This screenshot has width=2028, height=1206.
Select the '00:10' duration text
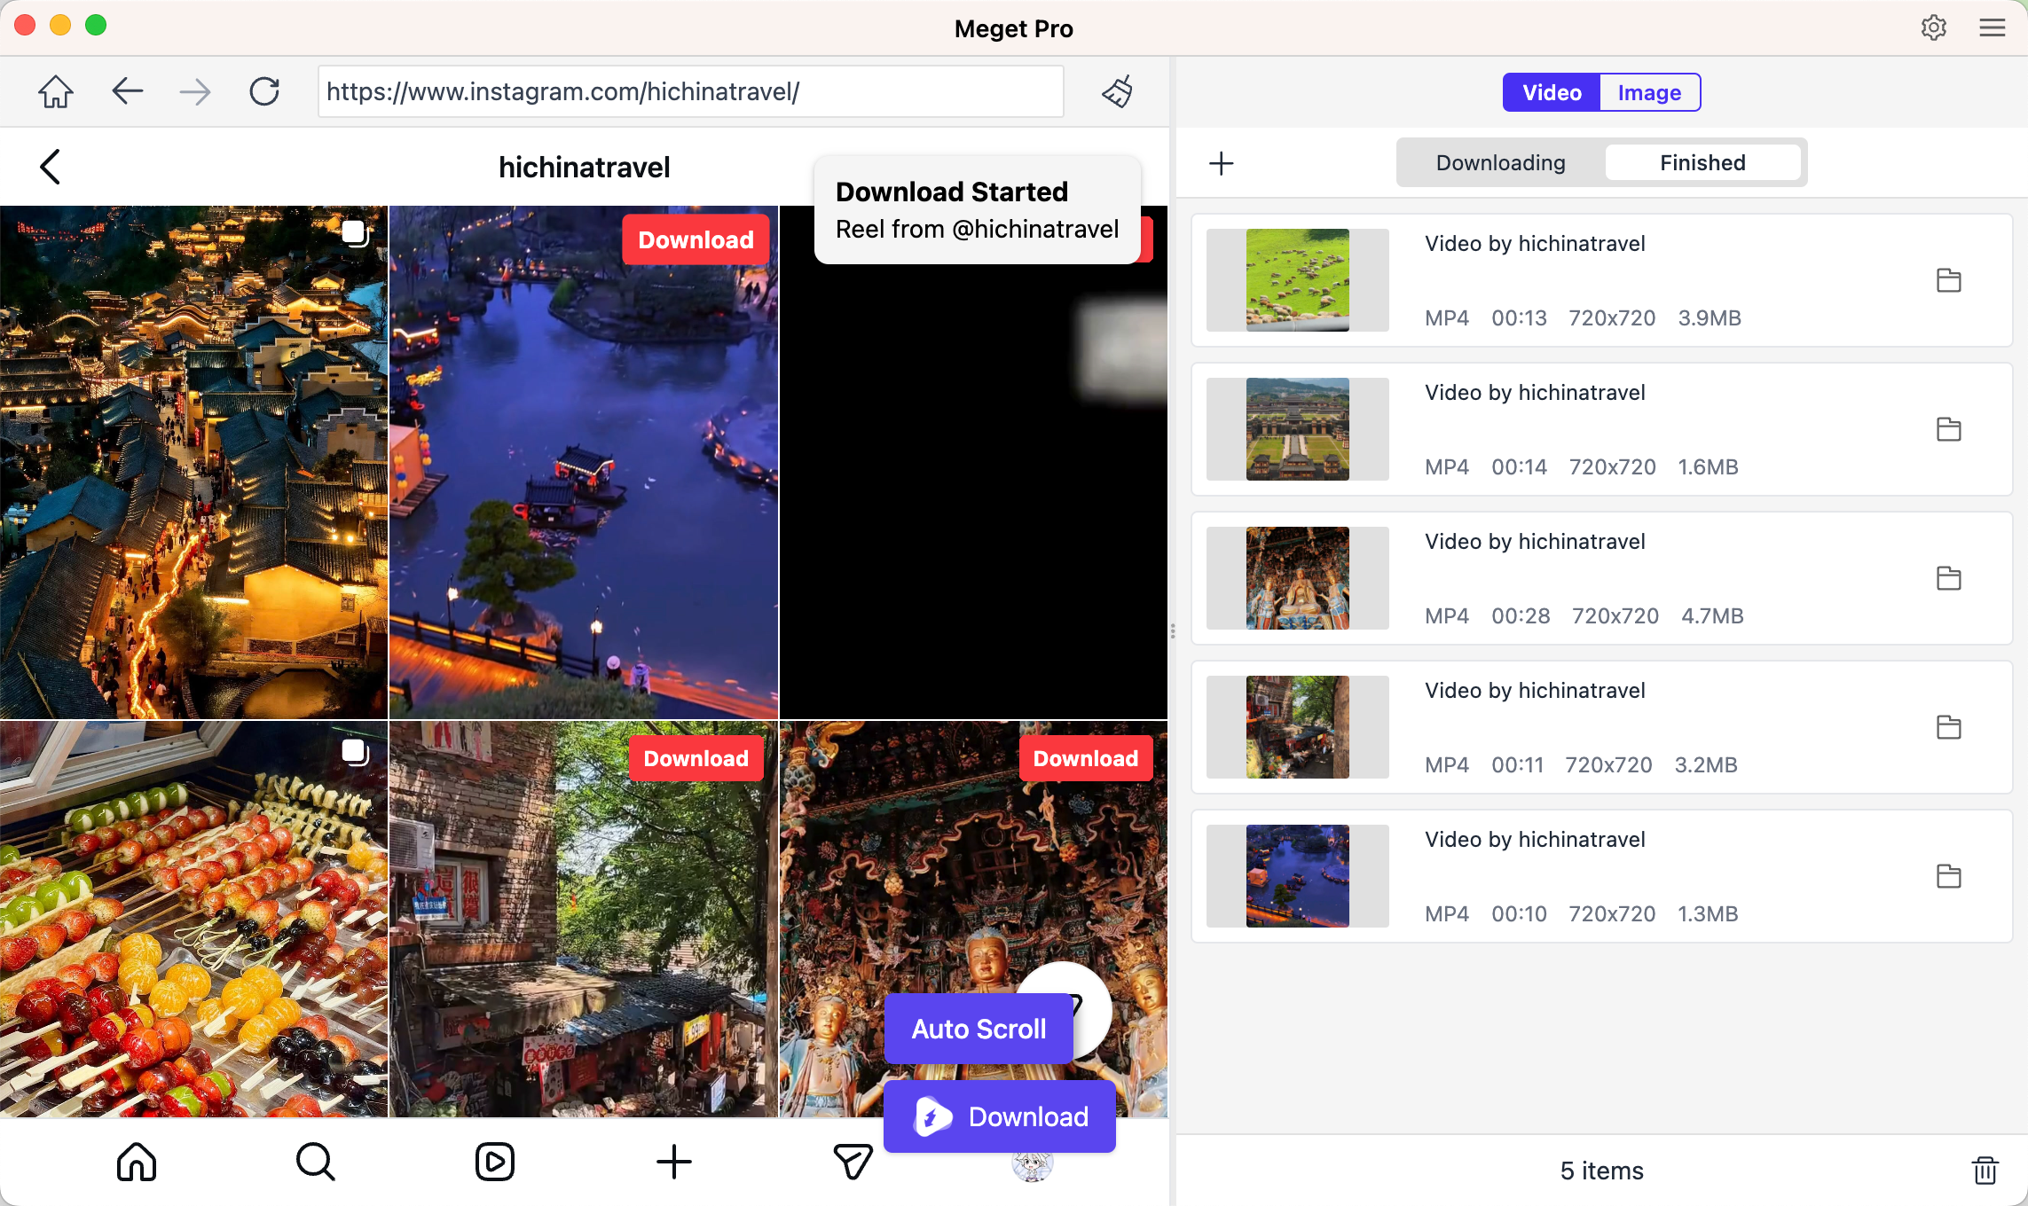1520,914
